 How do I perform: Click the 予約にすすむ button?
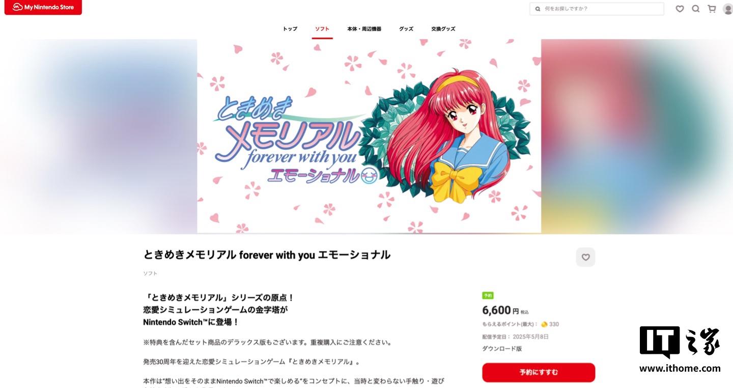539,372
